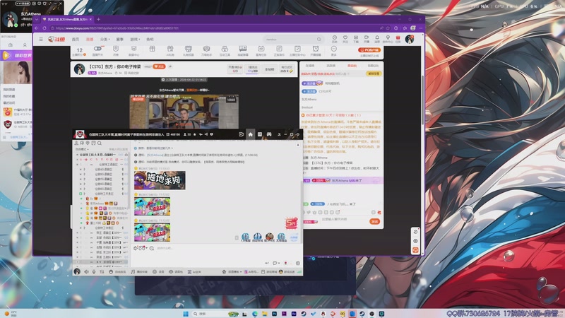Screen dimensions: 565x318
Task: Click the Douyu logo
Action: tap(56, 40)
